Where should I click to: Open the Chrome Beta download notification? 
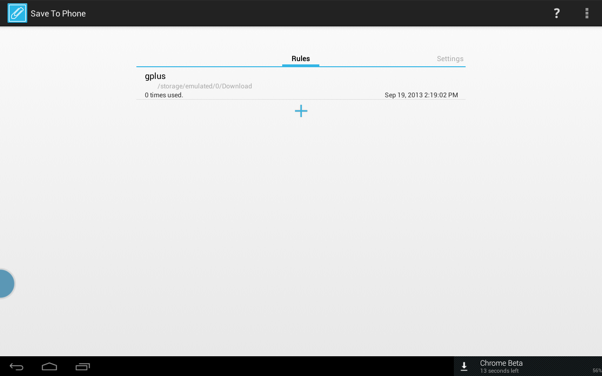(528, 366)
